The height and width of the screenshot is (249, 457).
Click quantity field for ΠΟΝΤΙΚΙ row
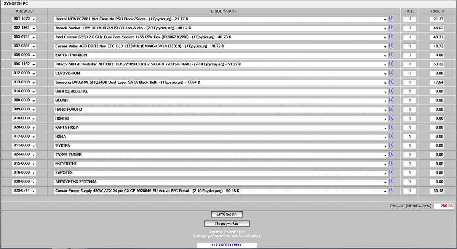pos(410,119)
